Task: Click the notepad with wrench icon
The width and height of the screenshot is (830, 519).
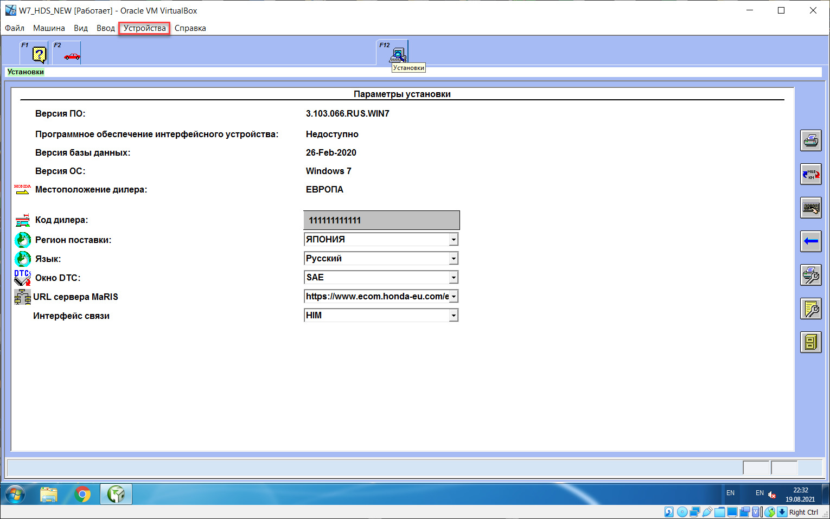Action: [811, 309]
